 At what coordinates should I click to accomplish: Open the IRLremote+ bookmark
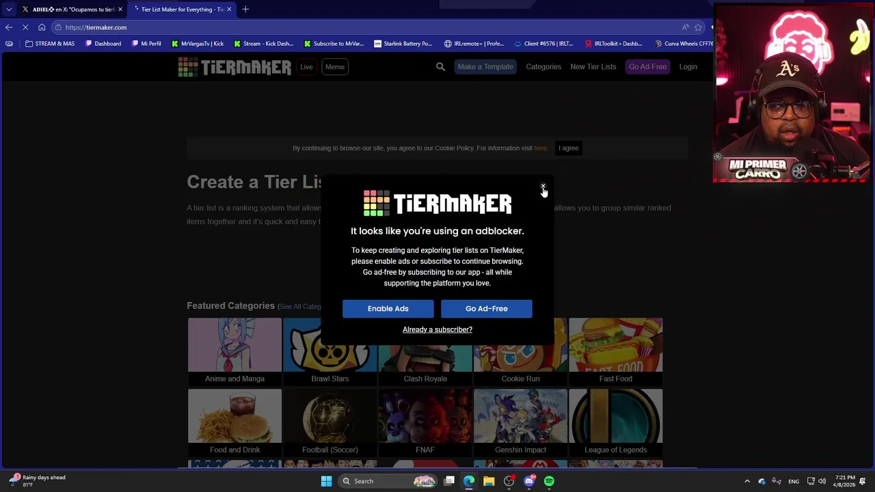click(474, 44)
